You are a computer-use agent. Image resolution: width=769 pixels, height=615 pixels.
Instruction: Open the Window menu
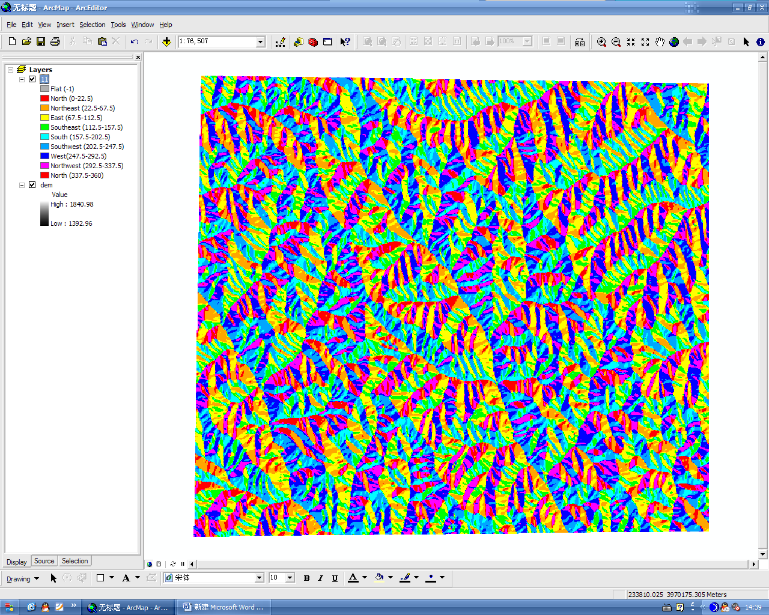click(142, 25)
